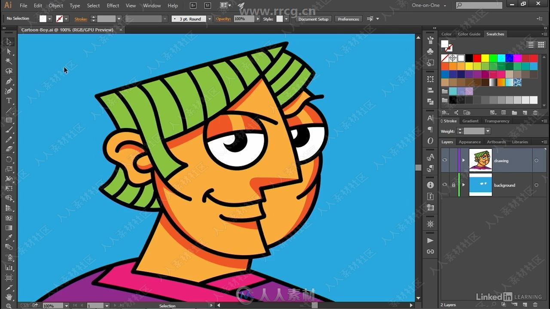Open the Weight dropdown in Stroke panel
Viewport: 550px width, 309px height.
pyautogui.click(x=487, y=131)
